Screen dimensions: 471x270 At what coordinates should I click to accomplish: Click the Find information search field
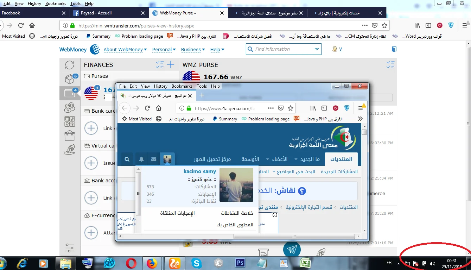[284, 49]
